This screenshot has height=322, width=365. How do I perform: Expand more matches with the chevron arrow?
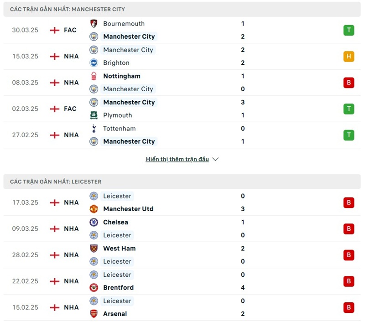point(216,160)
